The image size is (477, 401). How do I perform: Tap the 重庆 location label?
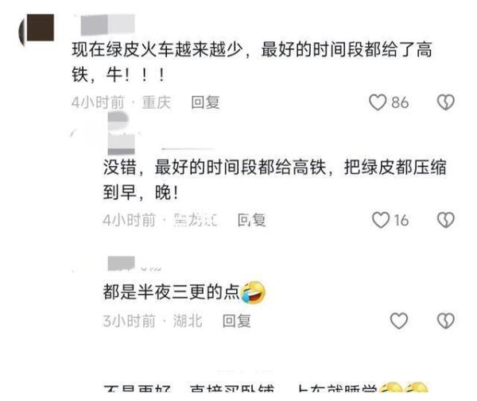click(x=156, y=102)
